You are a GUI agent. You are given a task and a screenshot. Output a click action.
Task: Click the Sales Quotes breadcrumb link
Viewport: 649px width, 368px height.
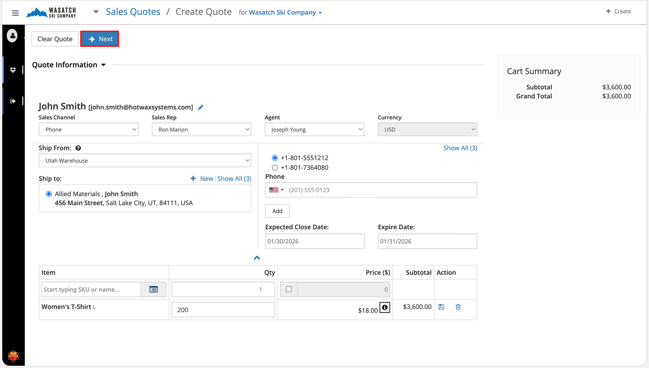[x=133, y=12]
